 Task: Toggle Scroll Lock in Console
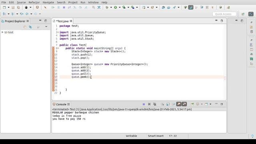(x=168, y=104)
